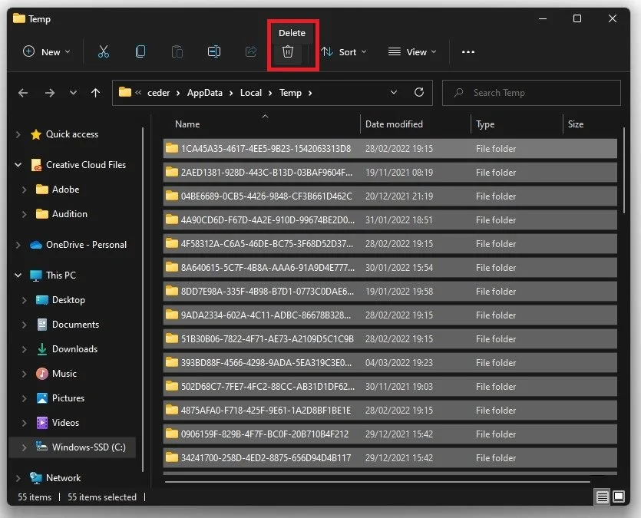Select folder 04BE6689-0CB5-4426-9848-CF3B661D462C
641x518 pixels.
[x=390, y=196]
